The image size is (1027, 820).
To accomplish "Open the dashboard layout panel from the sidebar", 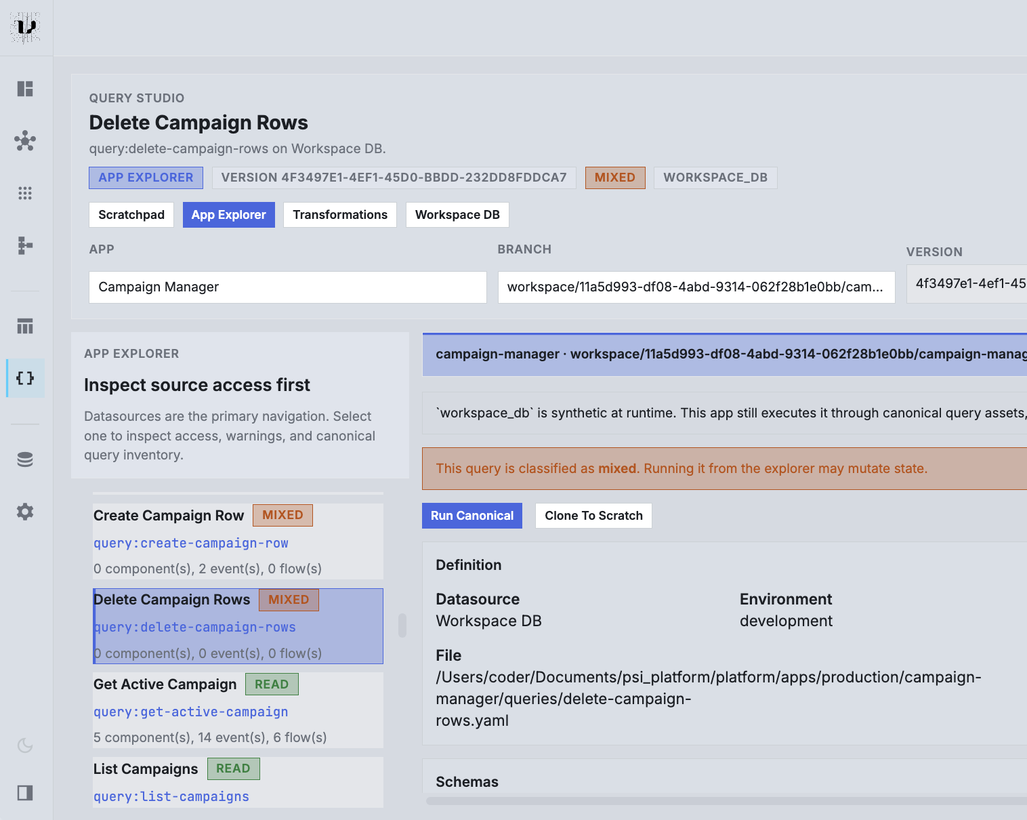I will [25, 89].
